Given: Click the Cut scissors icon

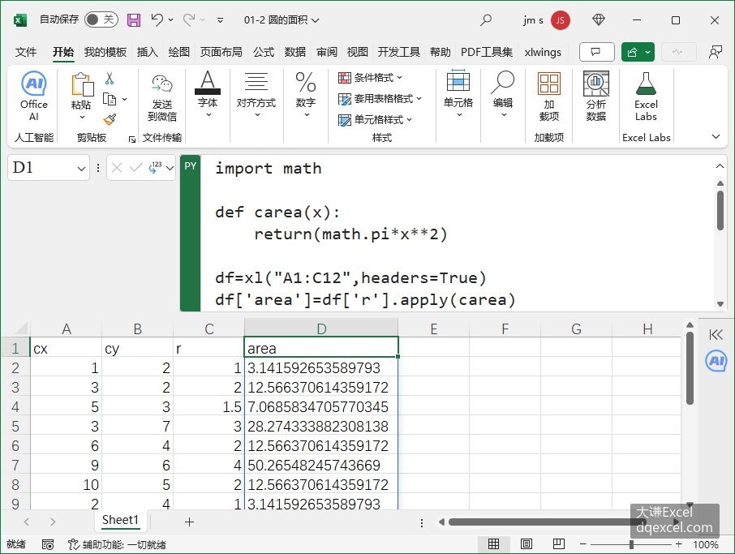Looking at the screenshot, I should tap(110, 78).
